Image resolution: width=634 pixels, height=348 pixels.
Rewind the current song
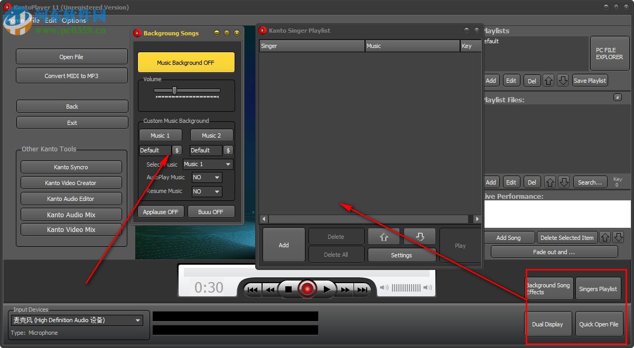click(270, 289)
